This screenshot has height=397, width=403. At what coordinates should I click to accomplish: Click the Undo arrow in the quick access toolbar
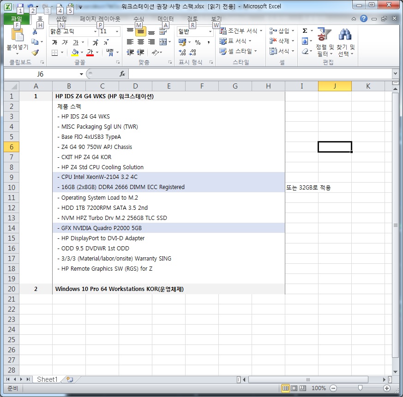(x=30, y=6)
